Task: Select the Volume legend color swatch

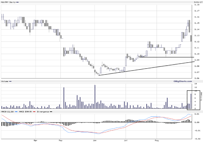Action: [10, 81]
